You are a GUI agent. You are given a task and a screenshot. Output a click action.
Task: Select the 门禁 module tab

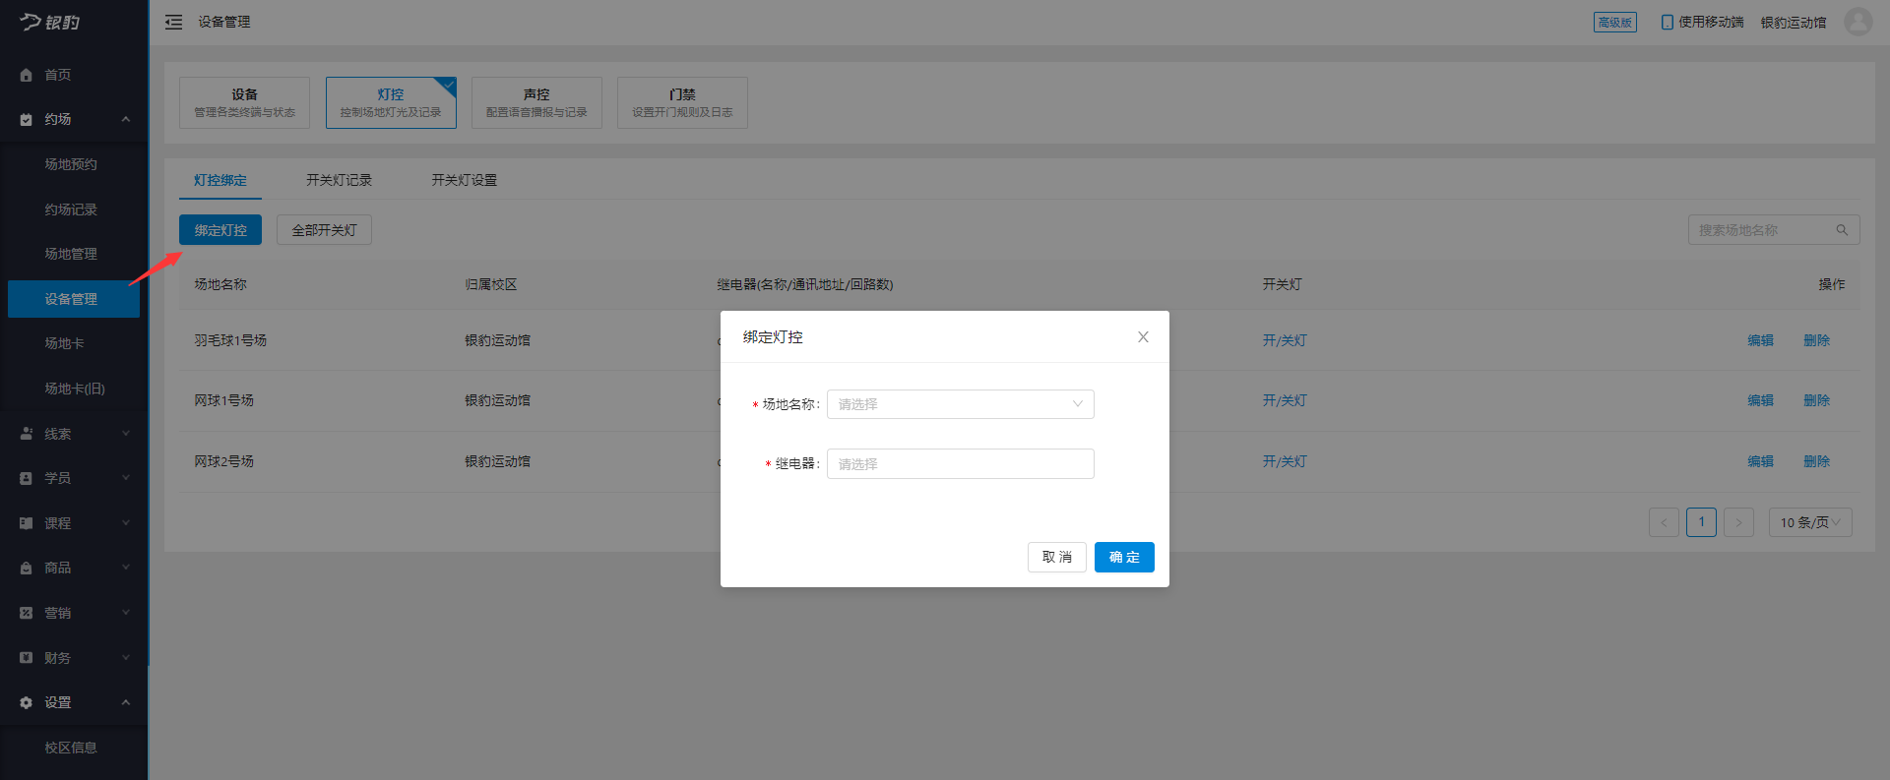point(682,102)
